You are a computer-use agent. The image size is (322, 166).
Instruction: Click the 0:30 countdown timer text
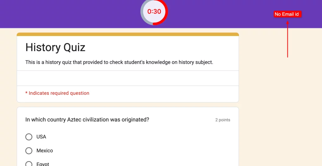(154, 12)
